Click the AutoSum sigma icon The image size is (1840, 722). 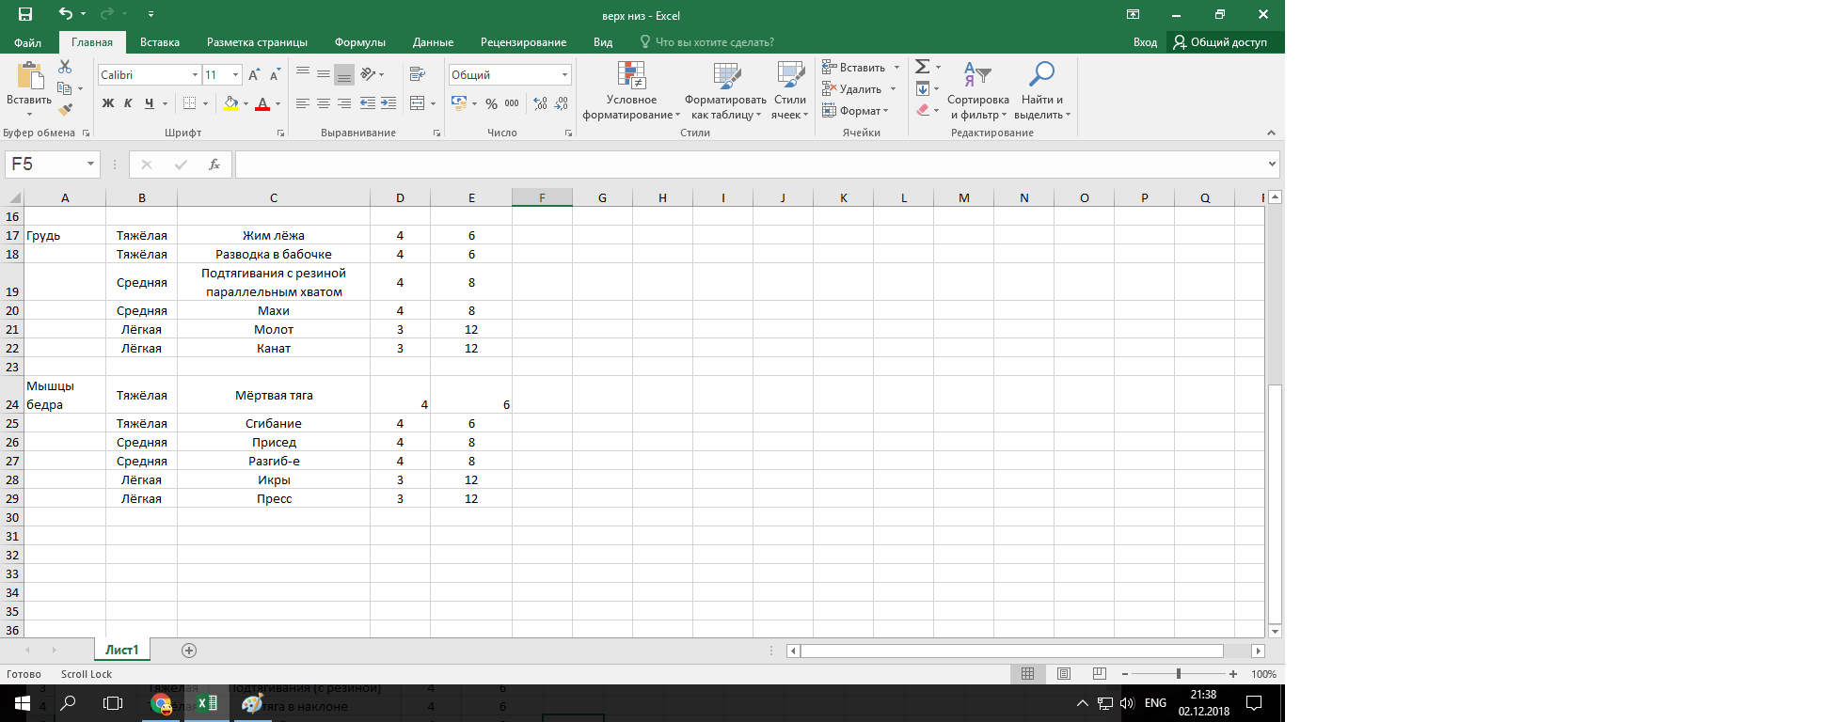923,67
